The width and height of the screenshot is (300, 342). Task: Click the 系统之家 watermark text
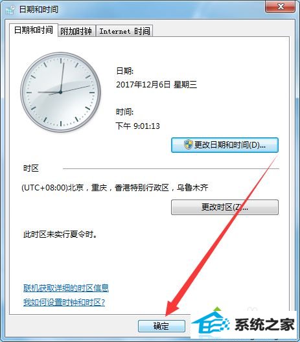[264, 325]
